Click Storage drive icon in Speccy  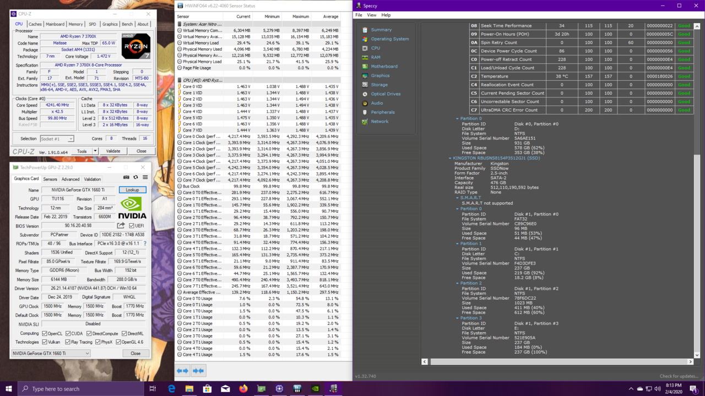click(x=365, y=85)
